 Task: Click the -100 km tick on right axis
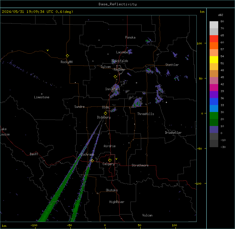pos(198,184)
